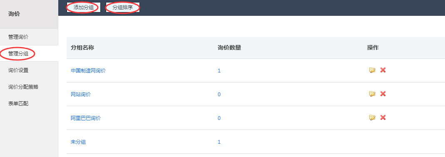This screenshot has width=445, height=157.
Task: Edit the 网站询价 group
Action: (x=372, y=94)
